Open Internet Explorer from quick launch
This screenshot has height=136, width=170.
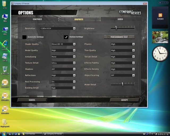(x=13, y=134)
